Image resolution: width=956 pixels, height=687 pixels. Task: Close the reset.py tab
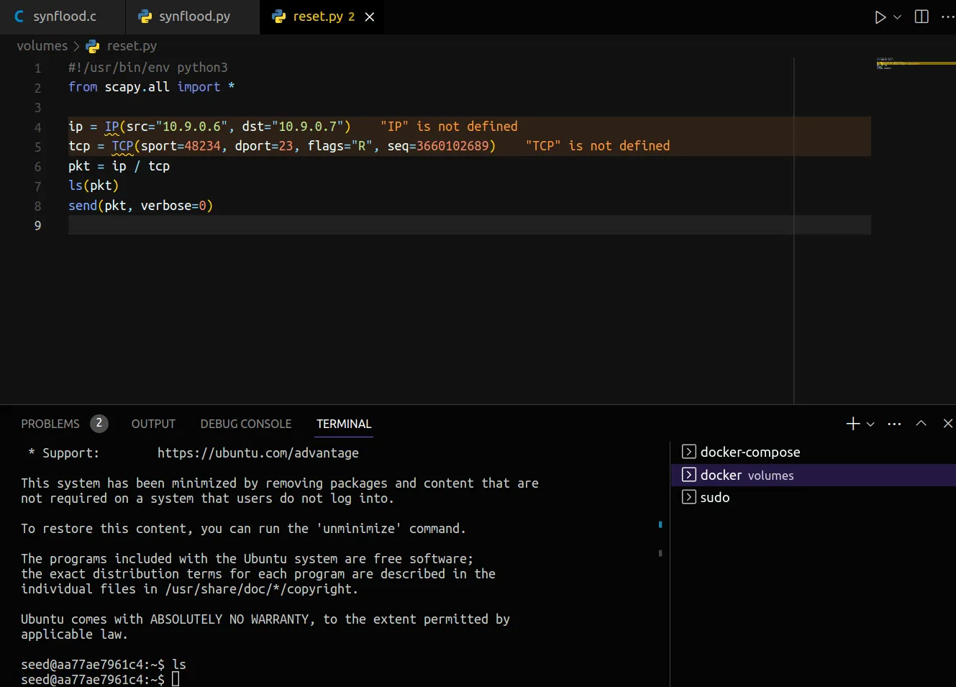[x=370, y=17]
